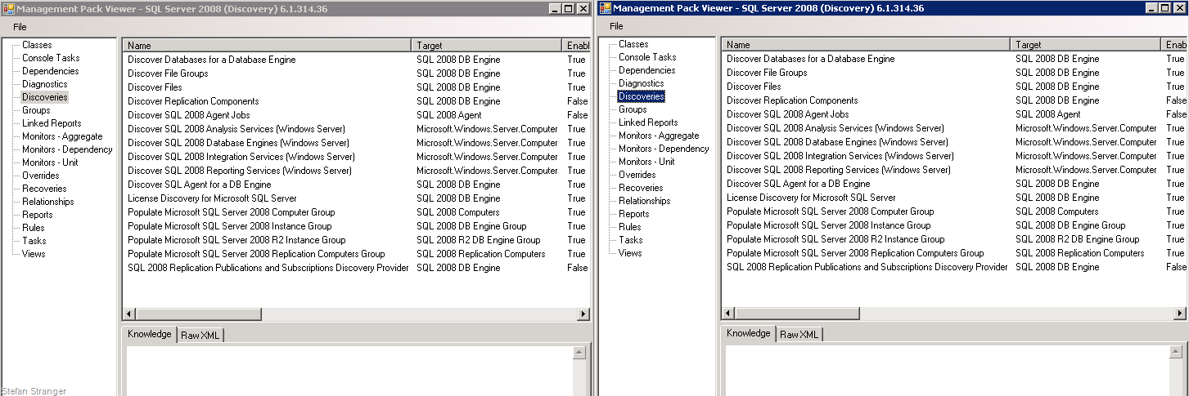Click the app icon in right window title bar

pyautogui.click(x=605, y=8)
